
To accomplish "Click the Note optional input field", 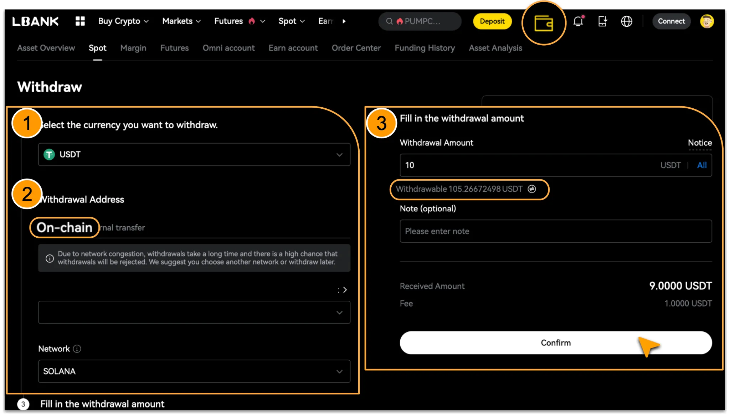I will 555,231.
